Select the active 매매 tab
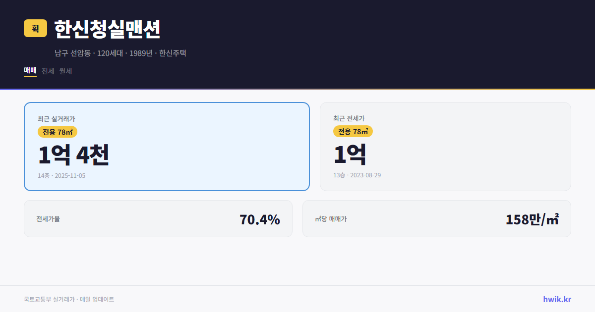The height and width of the screenshot is (312, 595). point(29,71)
